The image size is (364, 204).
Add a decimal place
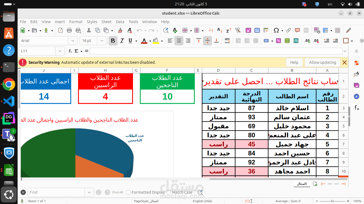307,41
